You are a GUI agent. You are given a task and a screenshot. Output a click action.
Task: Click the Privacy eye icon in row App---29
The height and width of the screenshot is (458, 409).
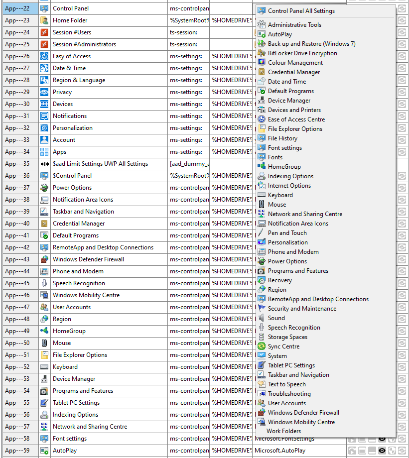click(44, 92)
